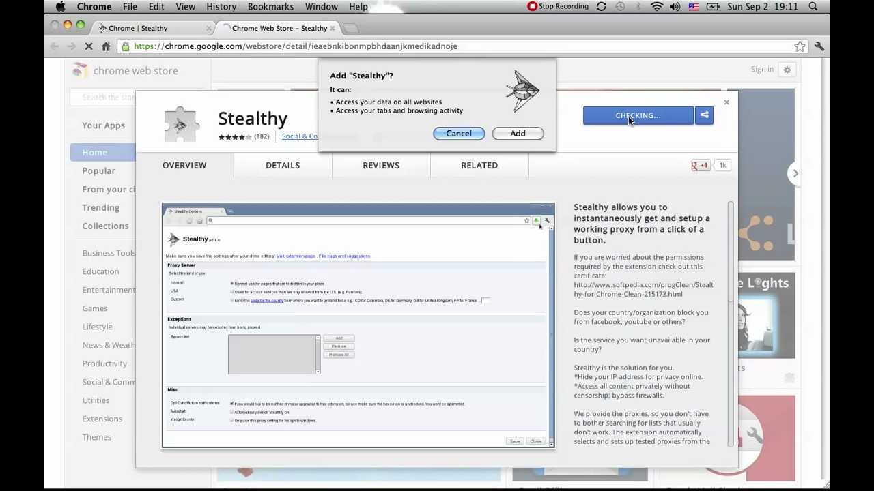
Task: Click the Stealthy options screenshot thumbnail
Action: pyautogui.click(x=358, y=325)
